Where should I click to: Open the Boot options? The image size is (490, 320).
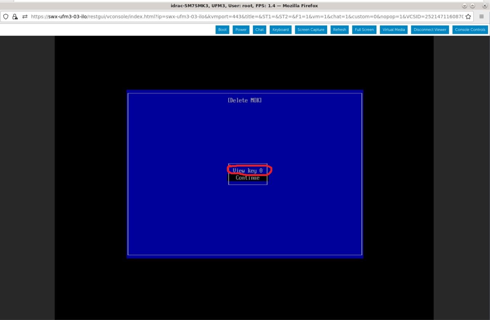[x=222, y=29]
